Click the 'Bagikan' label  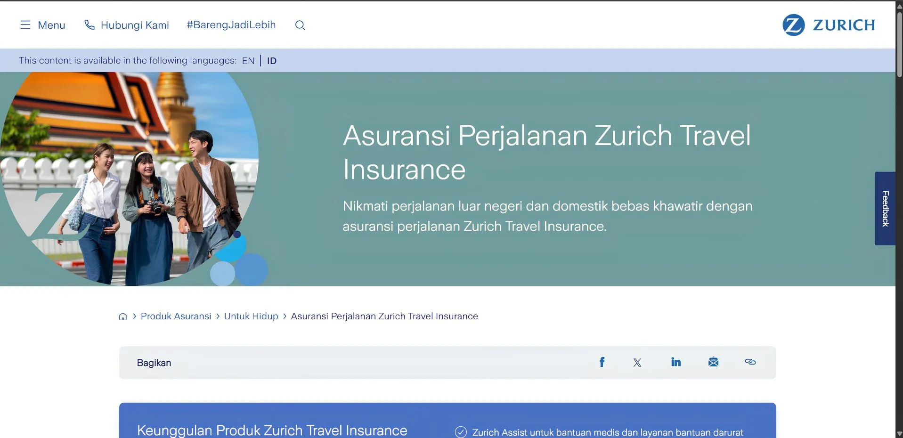(154, 363)
